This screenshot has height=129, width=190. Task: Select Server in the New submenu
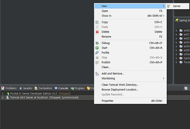(x=178, y=6)
